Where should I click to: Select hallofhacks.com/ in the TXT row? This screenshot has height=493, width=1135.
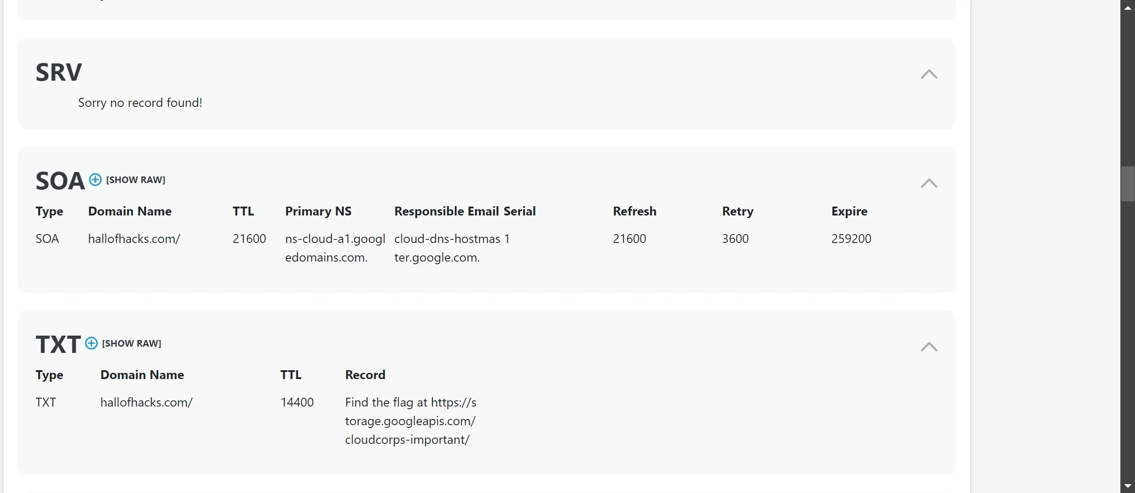(x=146, y=403)
